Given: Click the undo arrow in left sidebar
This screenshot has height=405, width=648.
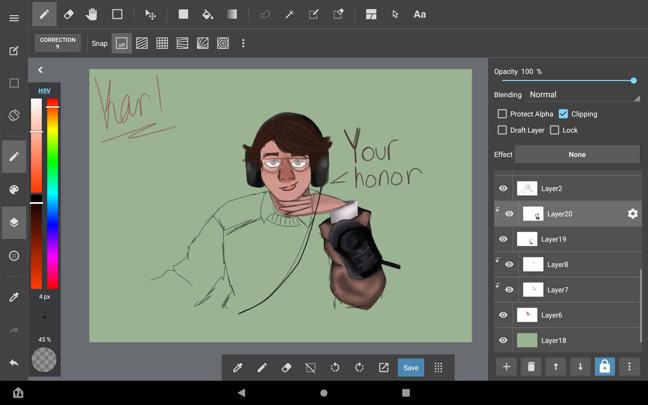Looking at the screenshot, I should point(14,363).
